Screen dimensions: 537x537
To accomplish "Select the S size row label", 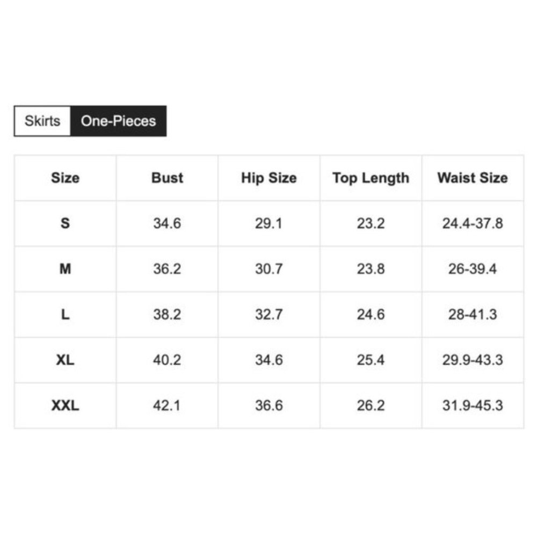I will (65, 223).
